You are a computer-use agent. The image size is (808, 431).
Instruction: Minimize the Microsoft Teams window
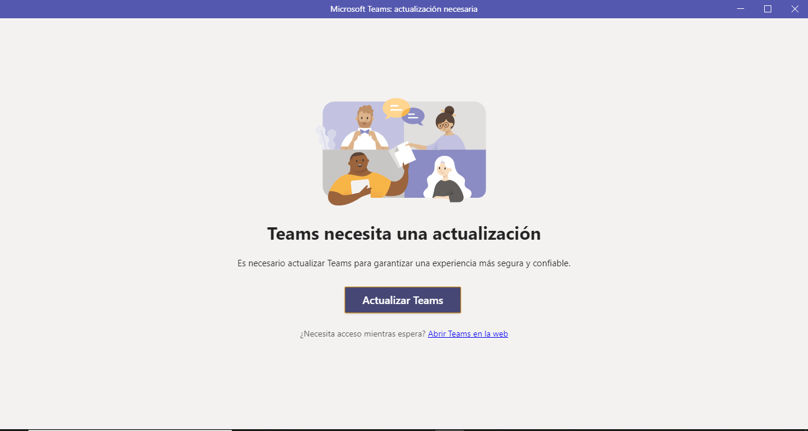click(x=741, y=9)
